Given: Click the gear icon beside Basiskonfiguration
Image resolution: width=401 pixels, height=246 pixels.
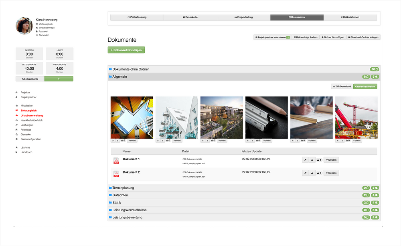Looking at the screenshot, I should (x=16, y=139).
